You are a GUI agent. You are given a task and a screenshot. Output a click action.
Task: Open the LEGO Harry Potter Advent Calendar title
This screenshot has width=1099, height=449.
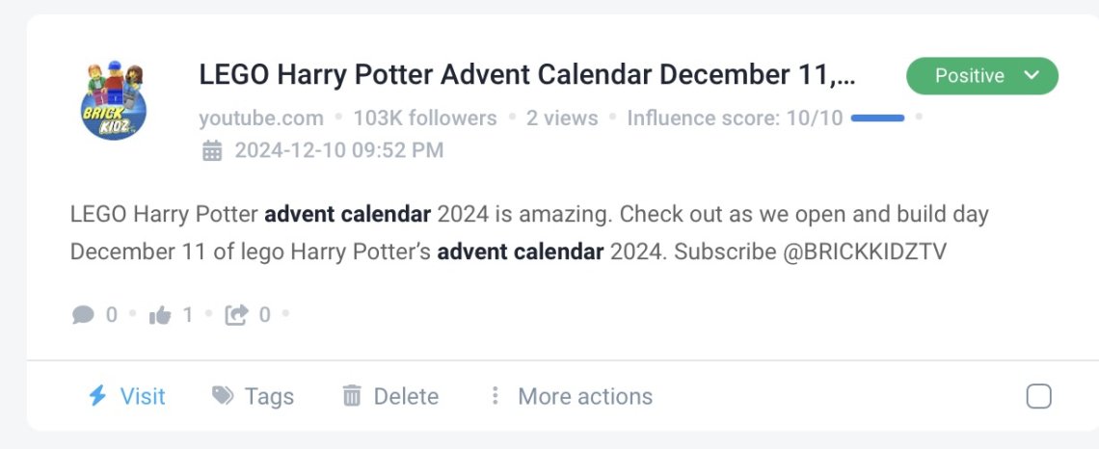[527, 75]
